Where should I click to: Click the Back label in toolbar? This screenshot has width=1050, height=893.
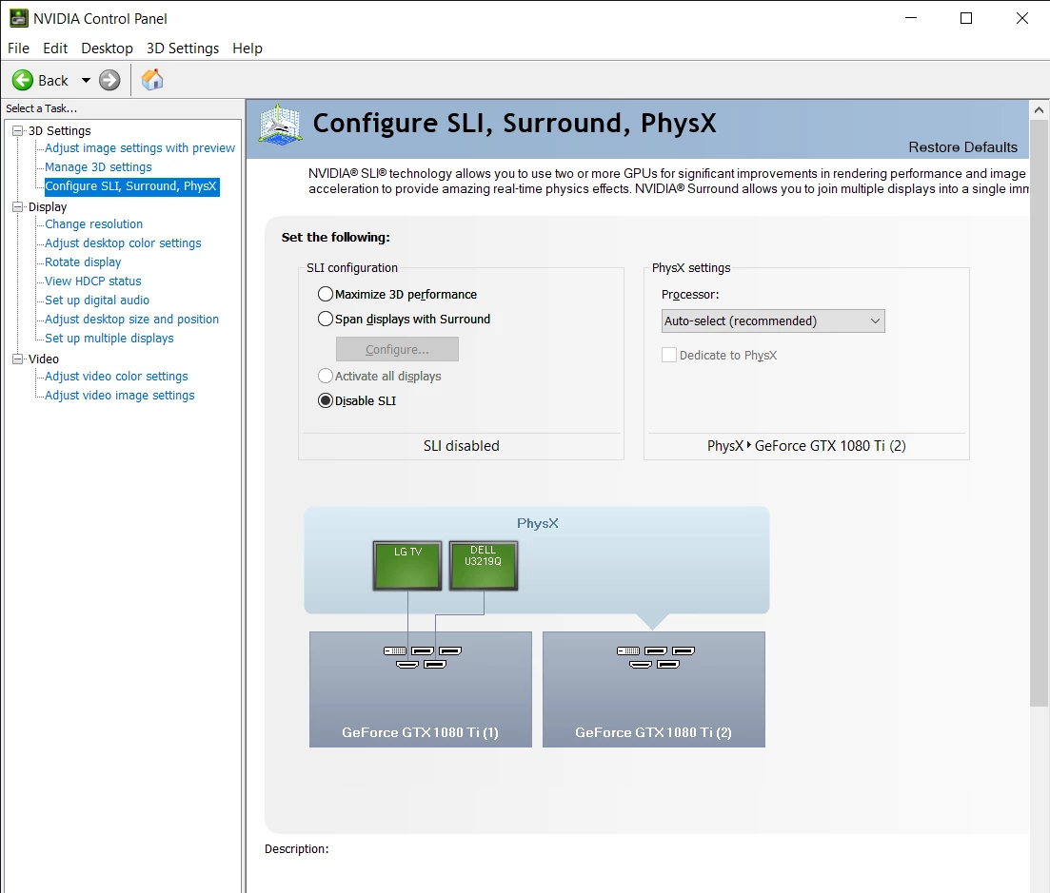[x=53, y=80]
